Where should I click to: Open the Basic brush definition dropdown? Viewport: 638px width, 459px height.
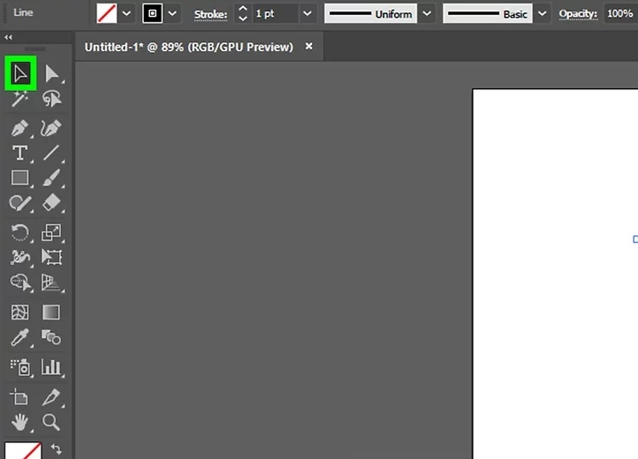coord(542,13)
